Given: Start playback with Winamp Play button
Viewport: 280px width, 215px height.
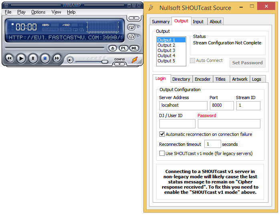Looking at the screenshot, I should click(x=21, y=58).
